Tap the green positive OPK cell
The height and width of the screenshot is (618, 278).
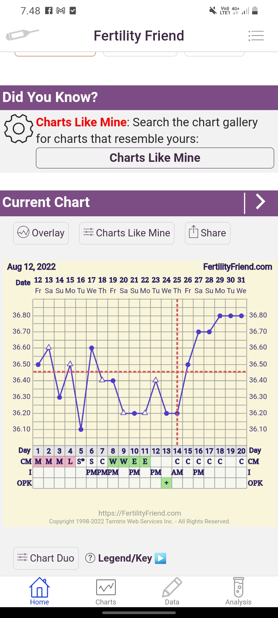166,483
